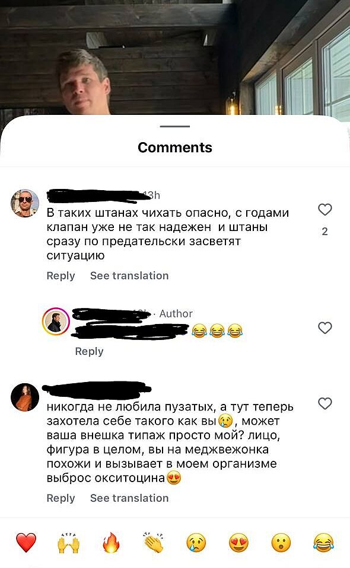Viewport: 350px width, 568px height.
Task: Tap the red heart quick reaction emoji
Action: (x=26, y=543)
